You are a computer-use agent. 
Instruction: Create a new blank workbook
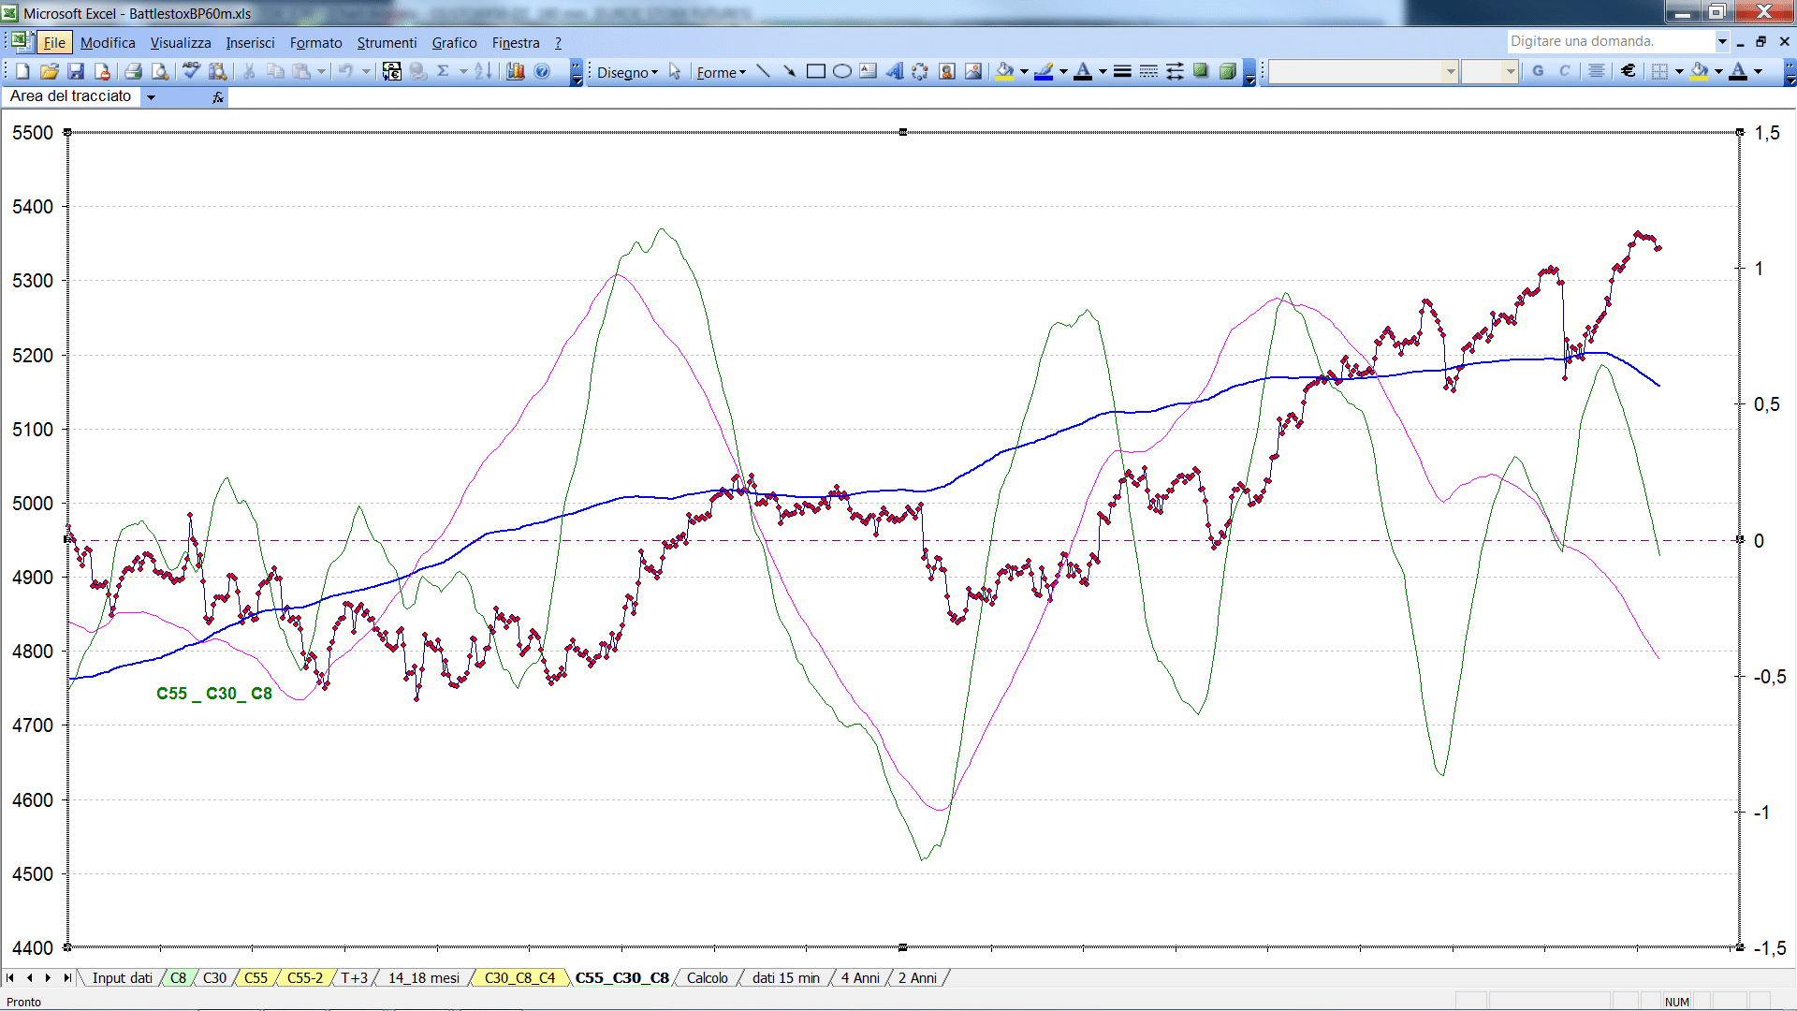click(x=23, y=71)
